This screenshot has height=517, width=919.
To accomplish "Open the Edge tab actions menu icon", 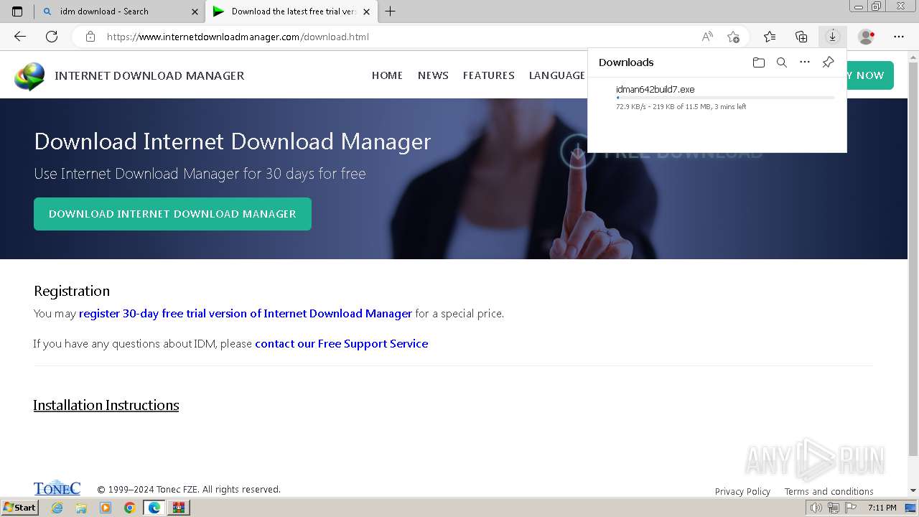I will coord(17,11).
